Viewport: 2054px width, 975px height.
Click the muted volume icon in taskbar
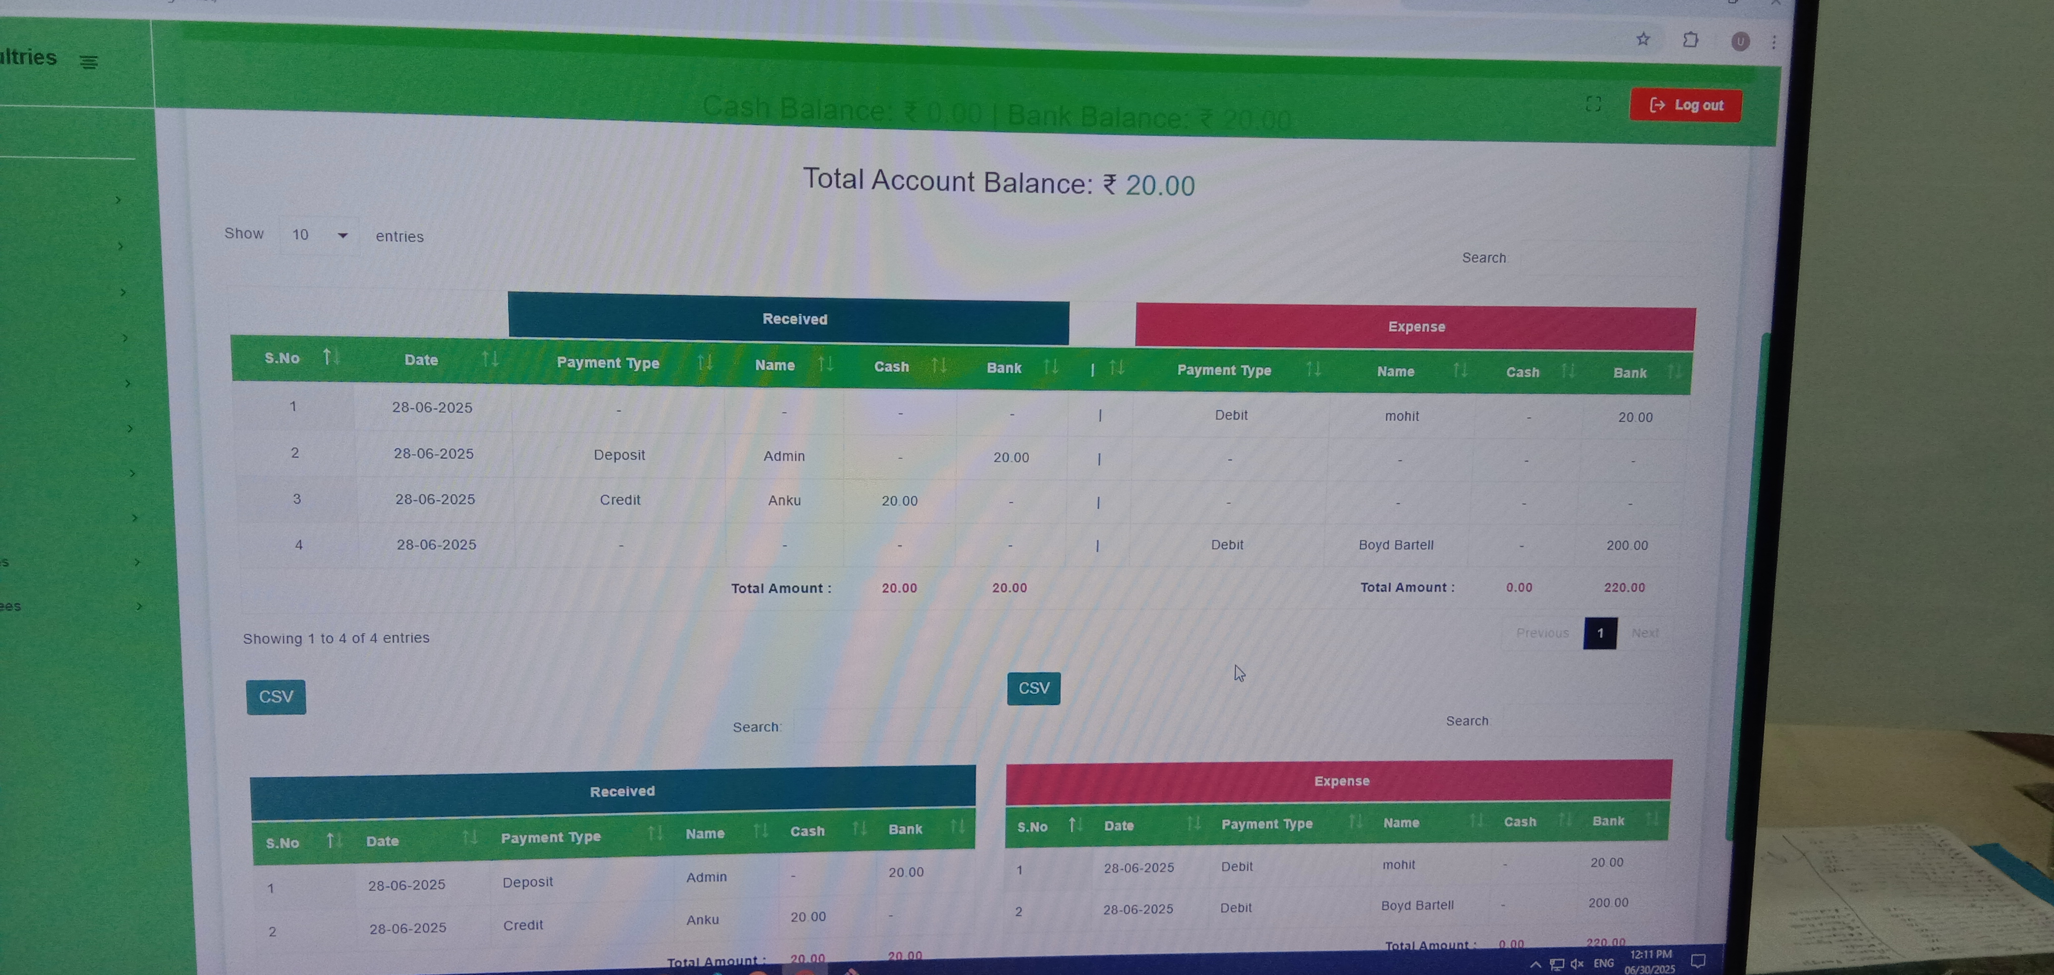[1576, 964]
